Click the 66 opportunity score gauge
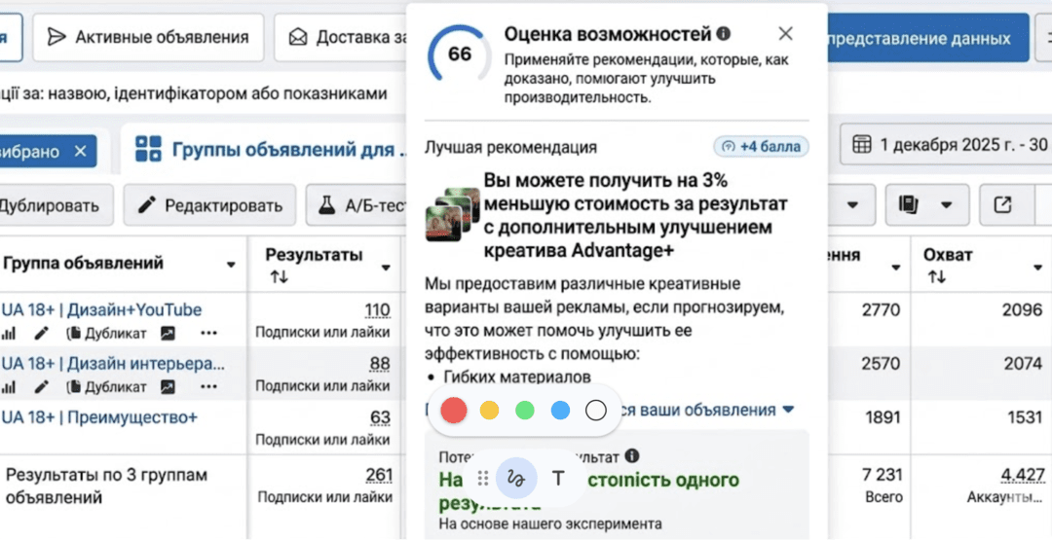 point(460,54)
